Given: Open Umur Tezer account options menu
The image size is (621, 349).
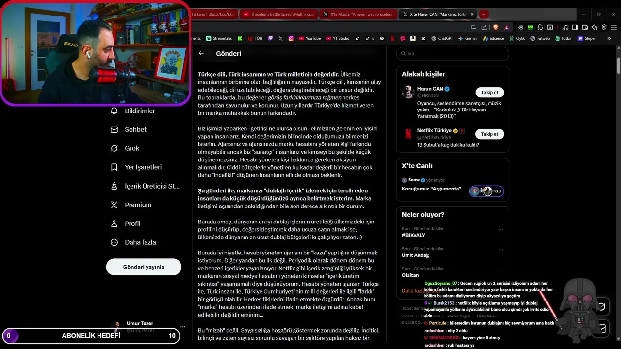Looking at the screenshot, I should pyautogui.click(x=183, y=326).
